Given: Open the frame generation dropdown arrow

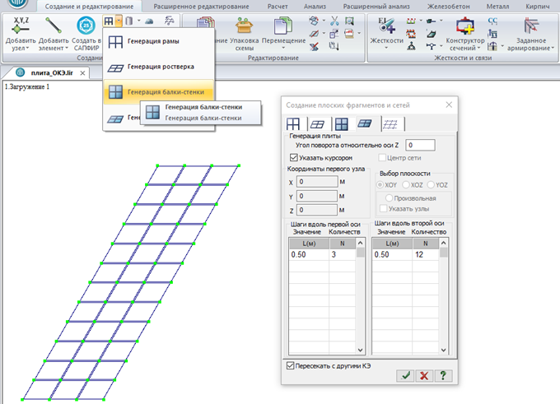Looking at the screenshot, I should click(119, 21).
